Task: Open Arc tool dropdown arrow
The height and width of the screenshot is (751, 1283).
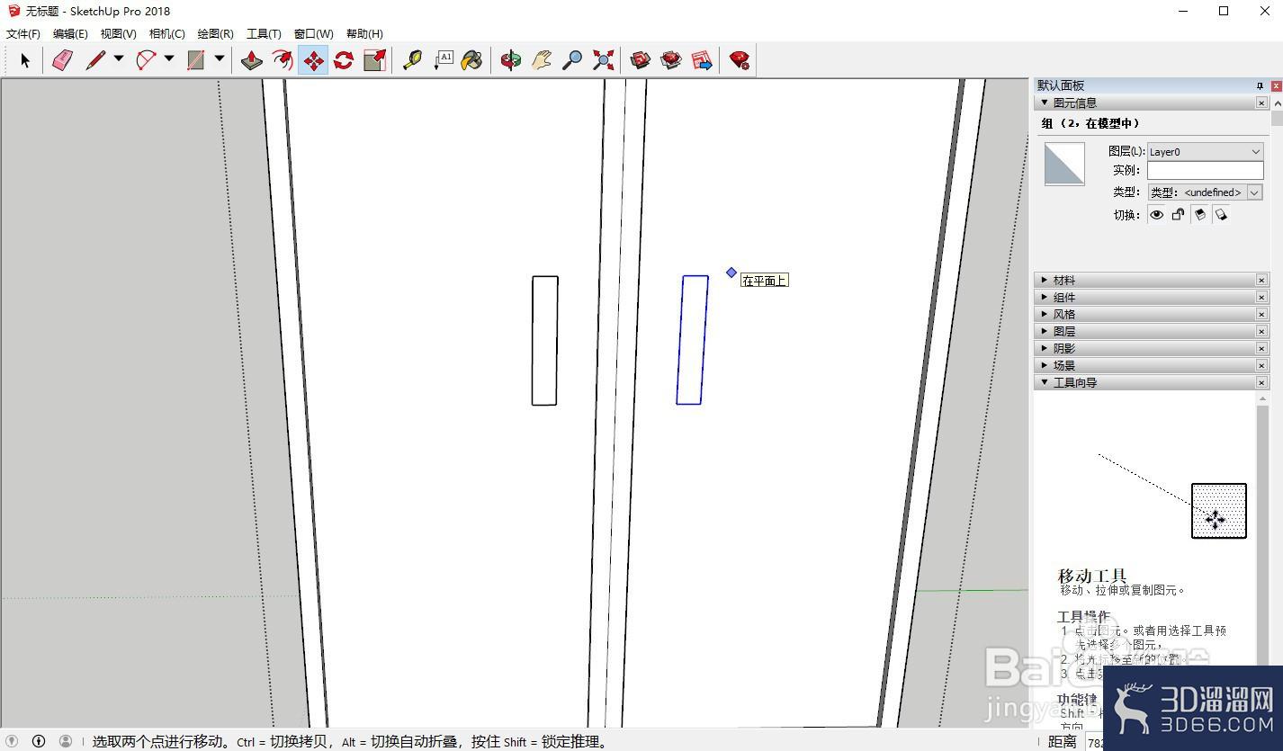Action: click(x=168, y=59)
